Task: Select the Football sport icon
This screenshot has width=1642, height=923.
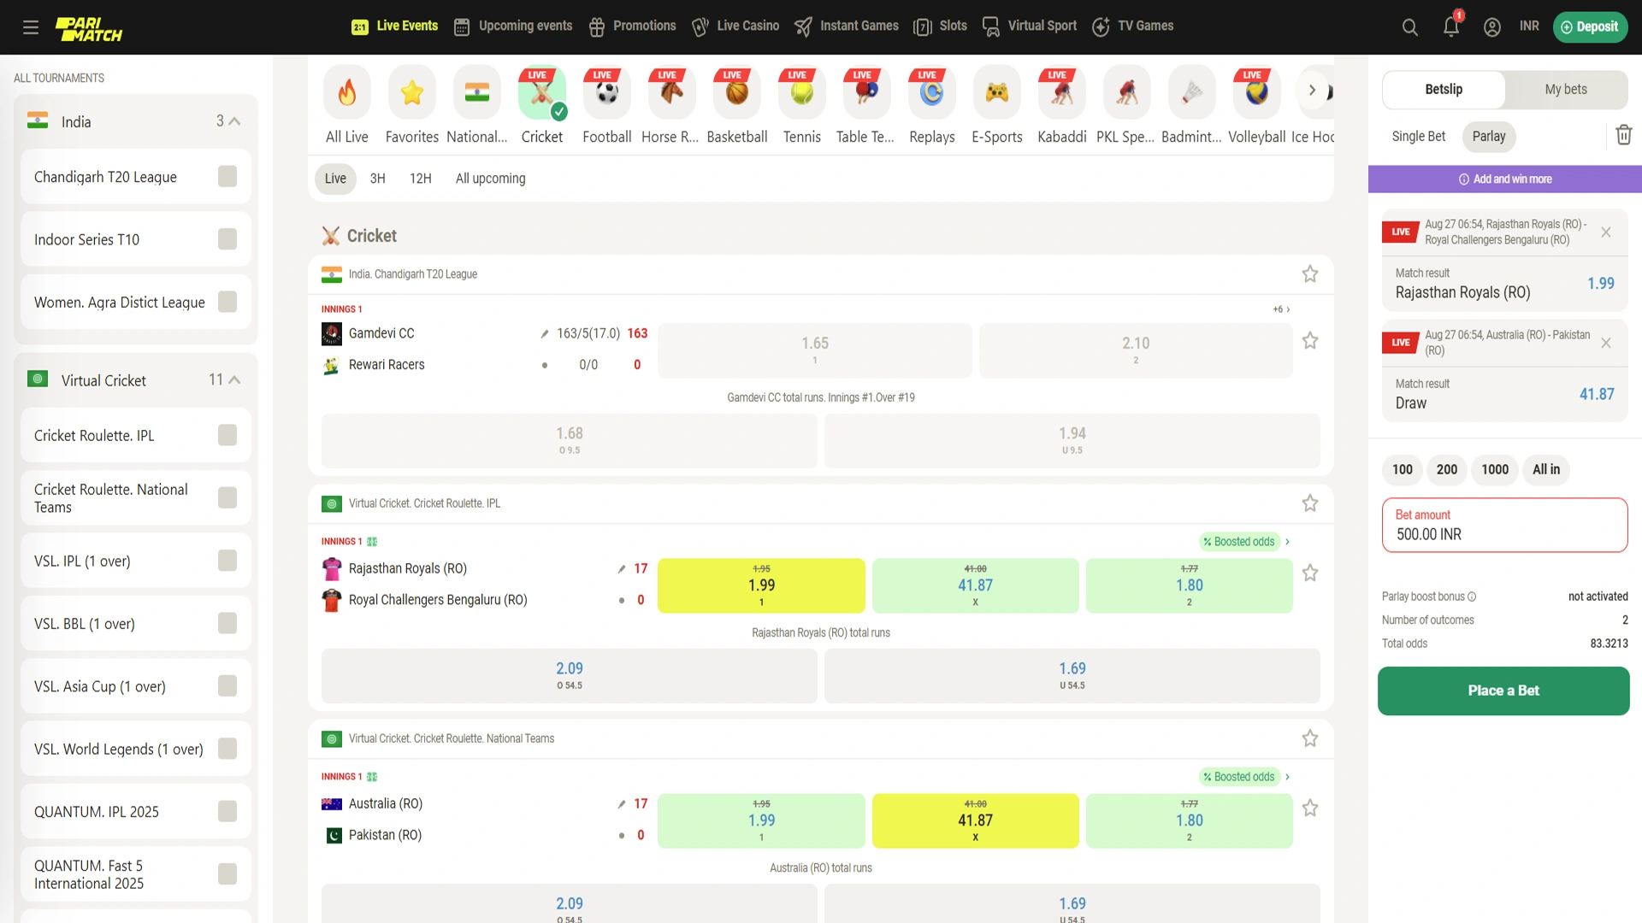Action: [606, 92]
